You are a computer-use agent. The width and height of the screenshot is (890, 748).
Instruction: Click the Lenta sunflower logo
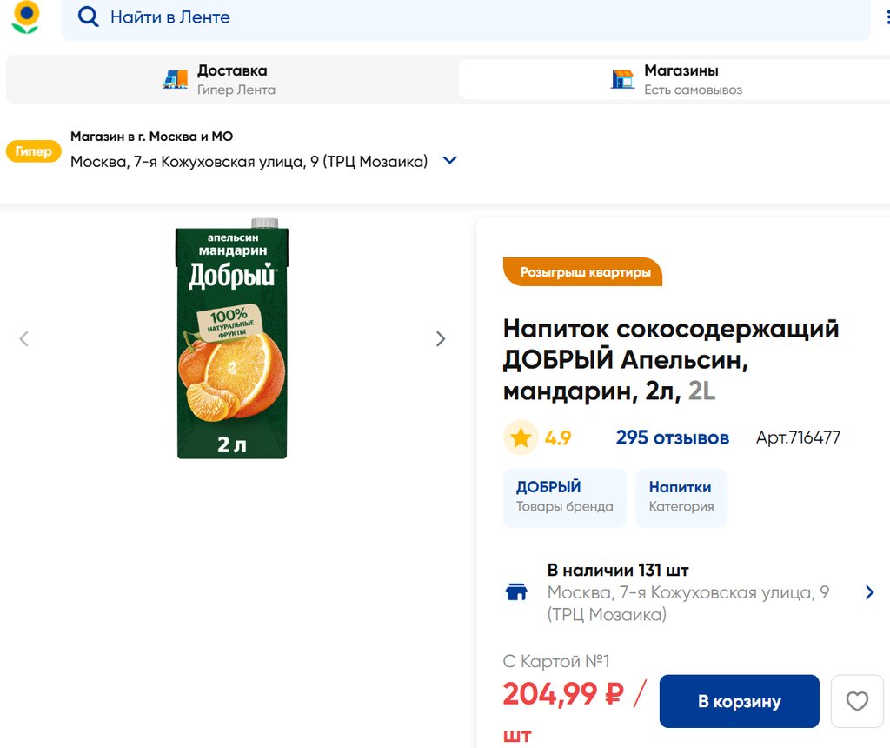click(25, 17)
